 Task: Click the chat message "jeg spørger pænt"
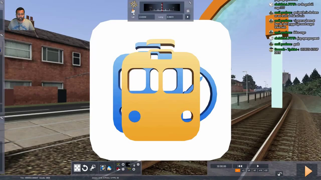308,38
